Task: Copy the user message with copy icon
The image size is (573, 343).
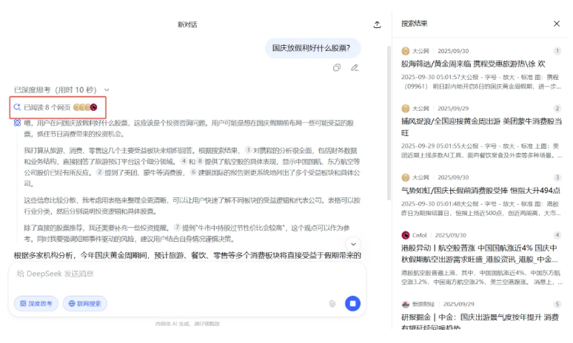Action: (337, 67)
